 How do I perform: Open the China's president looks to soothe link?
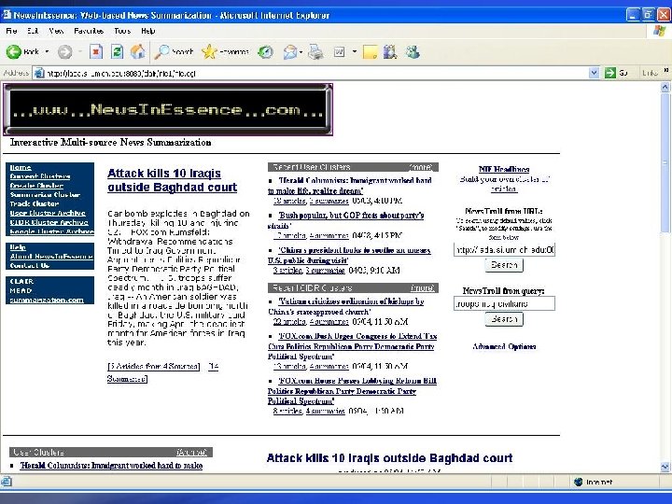pyautogui.click(x=349, y=255)
